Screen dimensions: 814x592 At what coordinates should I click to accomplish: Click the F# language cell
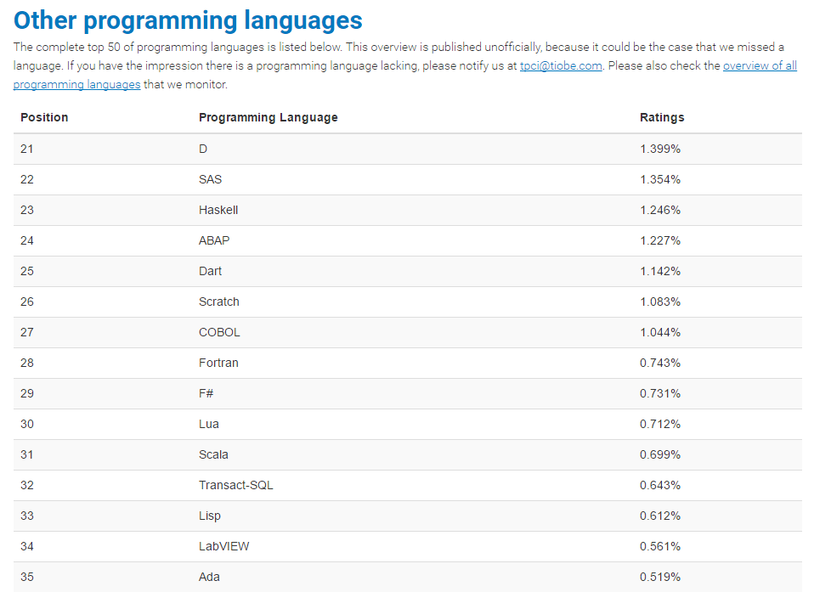[206, 394]
